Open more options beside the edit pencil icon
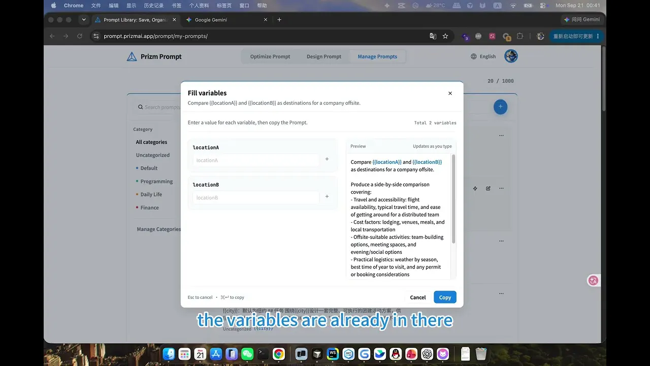Image resolution: width=650 pixels, height=366 pixels. point(501,189)
